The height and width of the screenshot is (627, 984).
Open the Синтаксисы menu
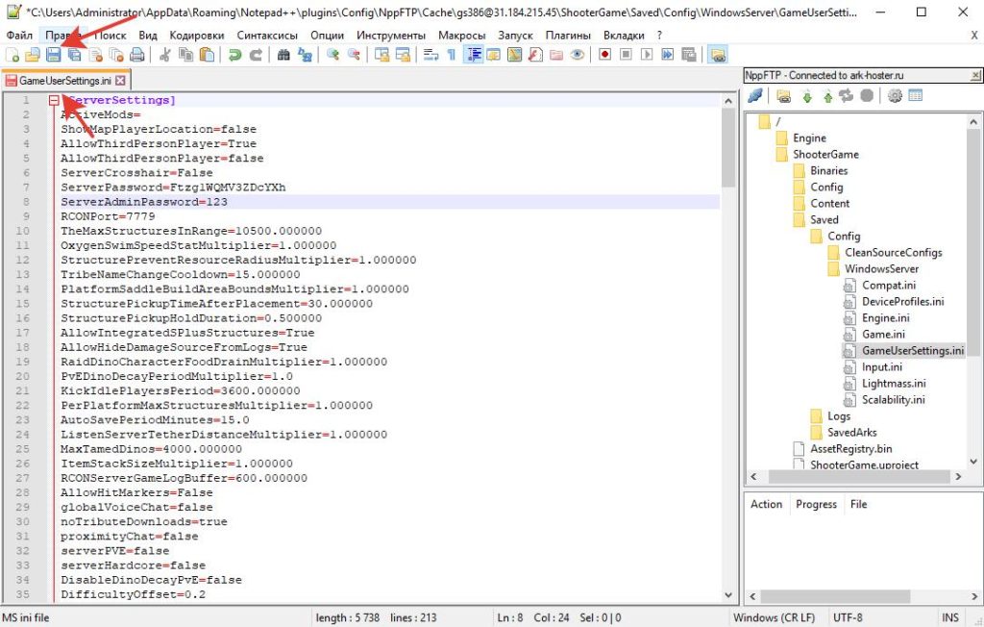(x=267, y=36)
